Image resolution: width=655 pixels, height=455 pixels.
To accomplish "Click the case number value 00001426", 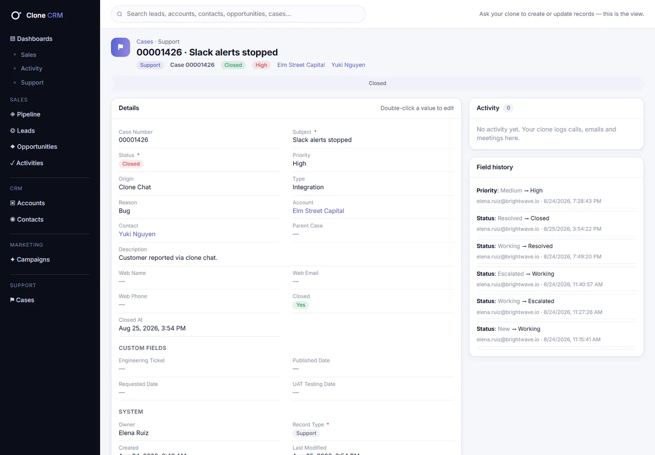I will (133, 140).
